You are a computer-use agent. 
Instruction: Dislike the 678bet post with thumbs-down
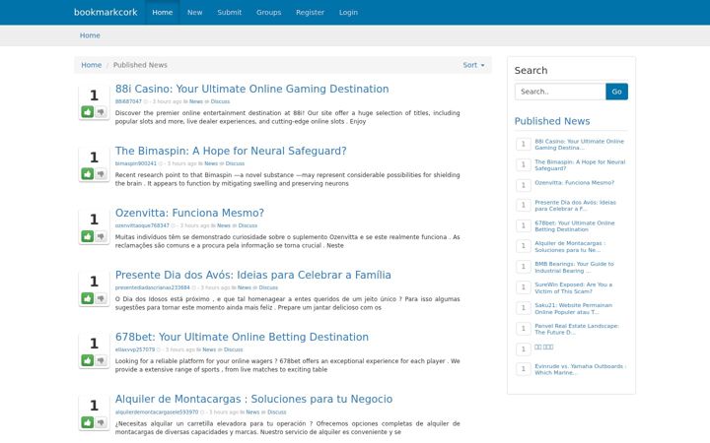[101, 360]
